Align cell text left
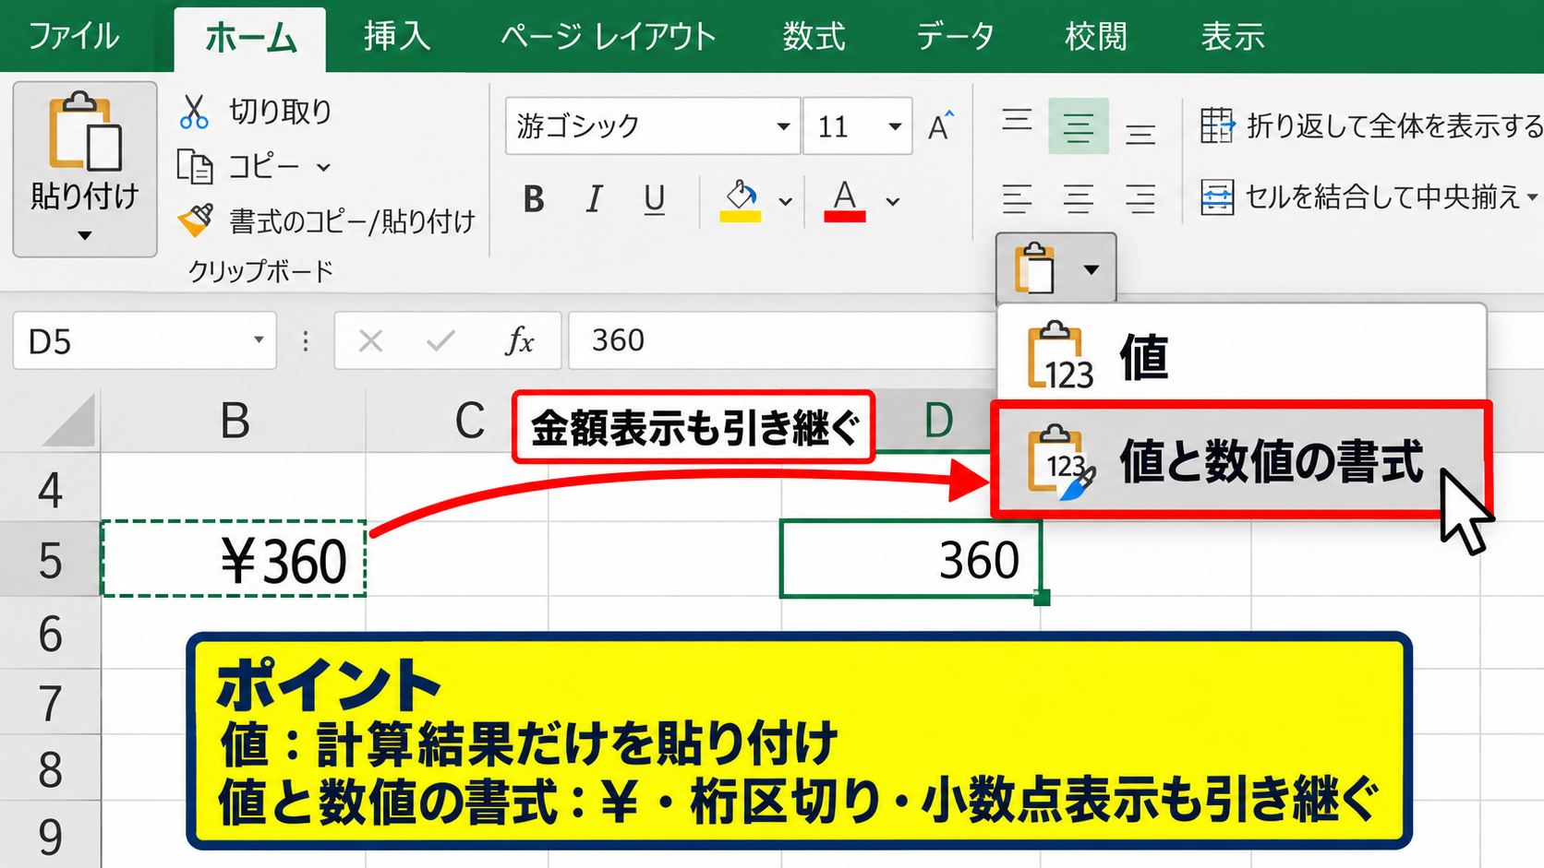1544x868 pixels. click(x=1017, y=198)
